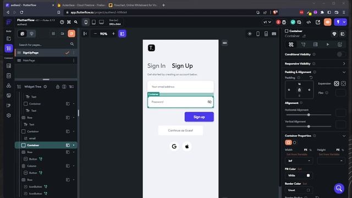Click the search icon in top toolbar
This screenshot has height=198, width=352.
76,22
